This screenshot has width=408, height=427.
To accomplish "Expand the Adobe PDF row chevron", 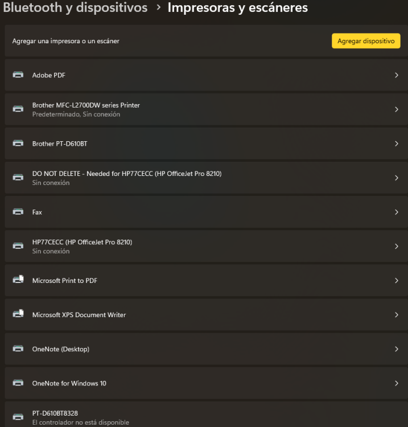I will [396, 75].
